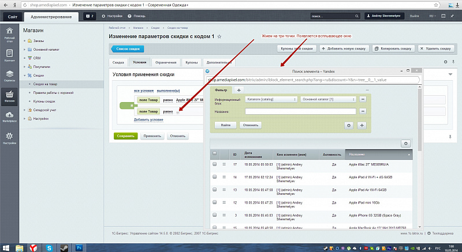Switch to the Ограничения tab

[166, 62]
